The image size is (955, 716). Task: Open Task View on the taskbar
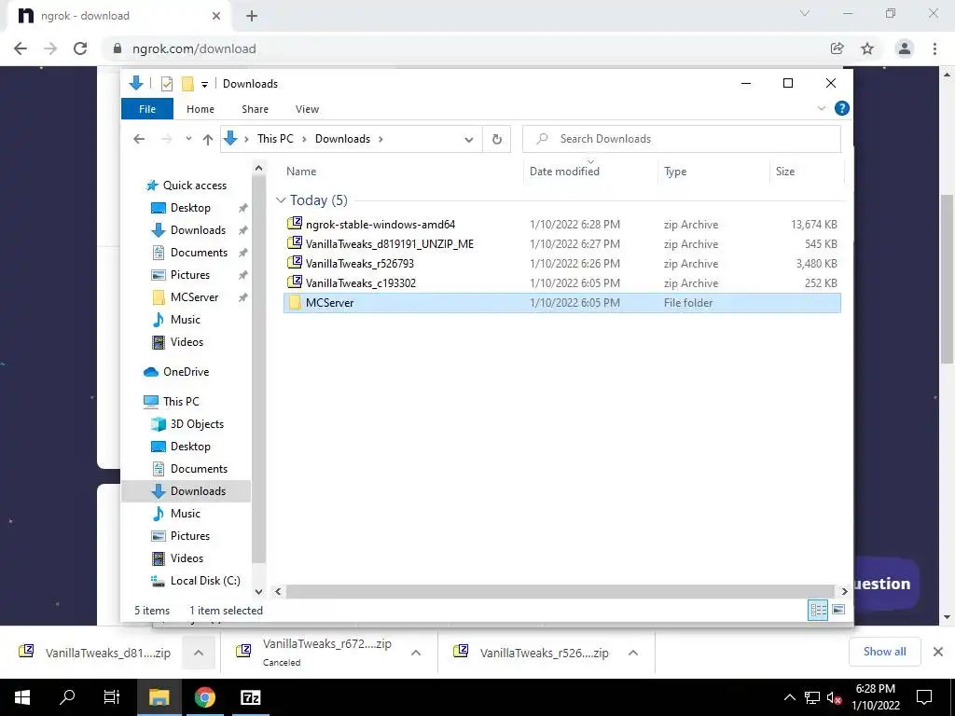[x=112, y=697]
